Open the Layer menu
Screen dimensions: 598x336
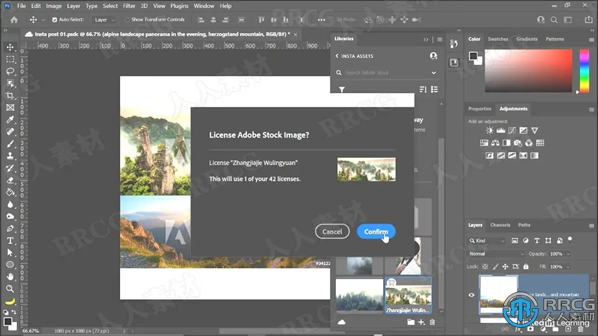click(x=73, y=6)
